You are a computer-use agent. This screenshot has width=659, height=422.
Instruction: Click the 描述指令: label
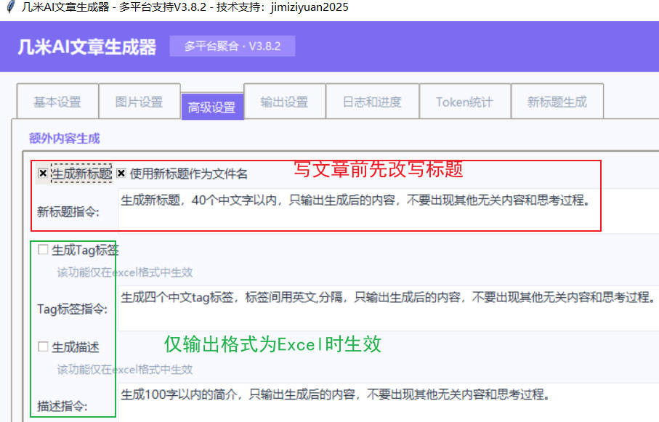(62, 405)
